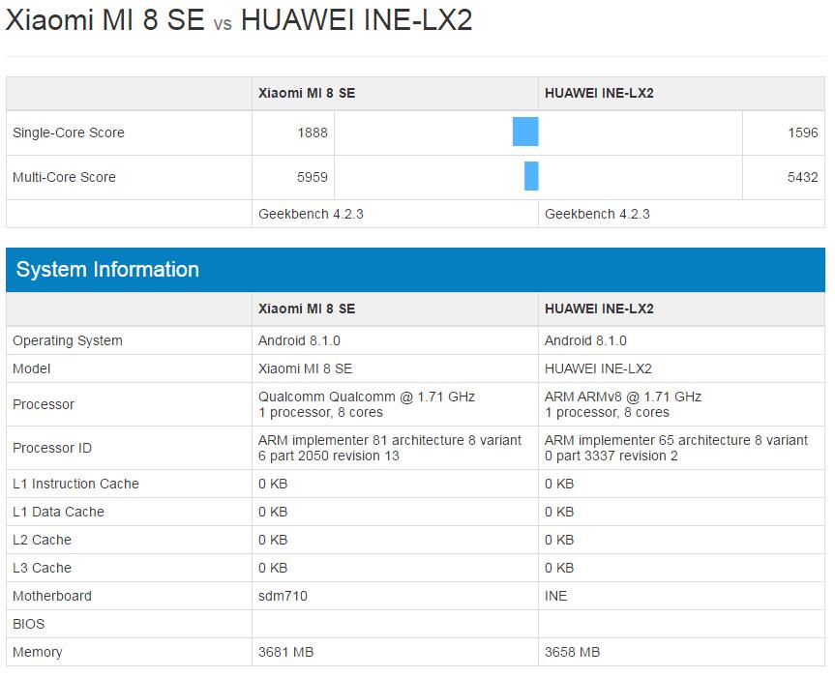The image size is (835, 677).
Task: Click Xiaomi's 0 KB L1 Instruction Cache value
Action: [273, 484]
